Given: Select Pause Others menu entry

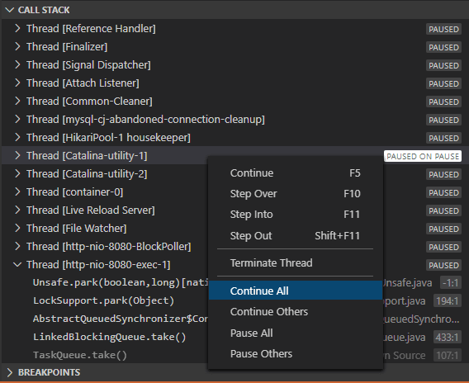Looking at the screenshot, I should tap(296, 354).
